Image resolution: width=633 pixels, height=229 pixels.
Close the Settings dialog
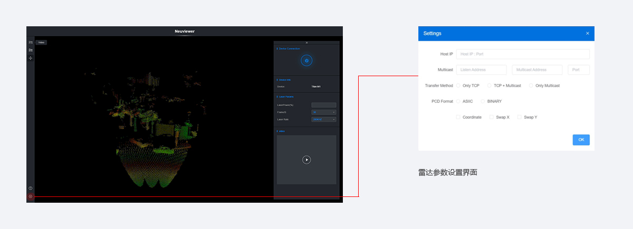588,33
